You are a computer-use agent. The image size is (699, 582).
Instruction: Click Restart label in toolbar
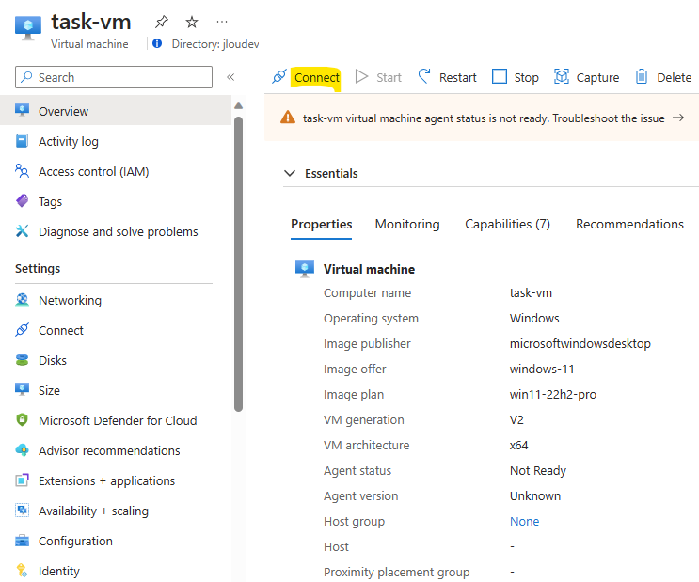[458, 77]
